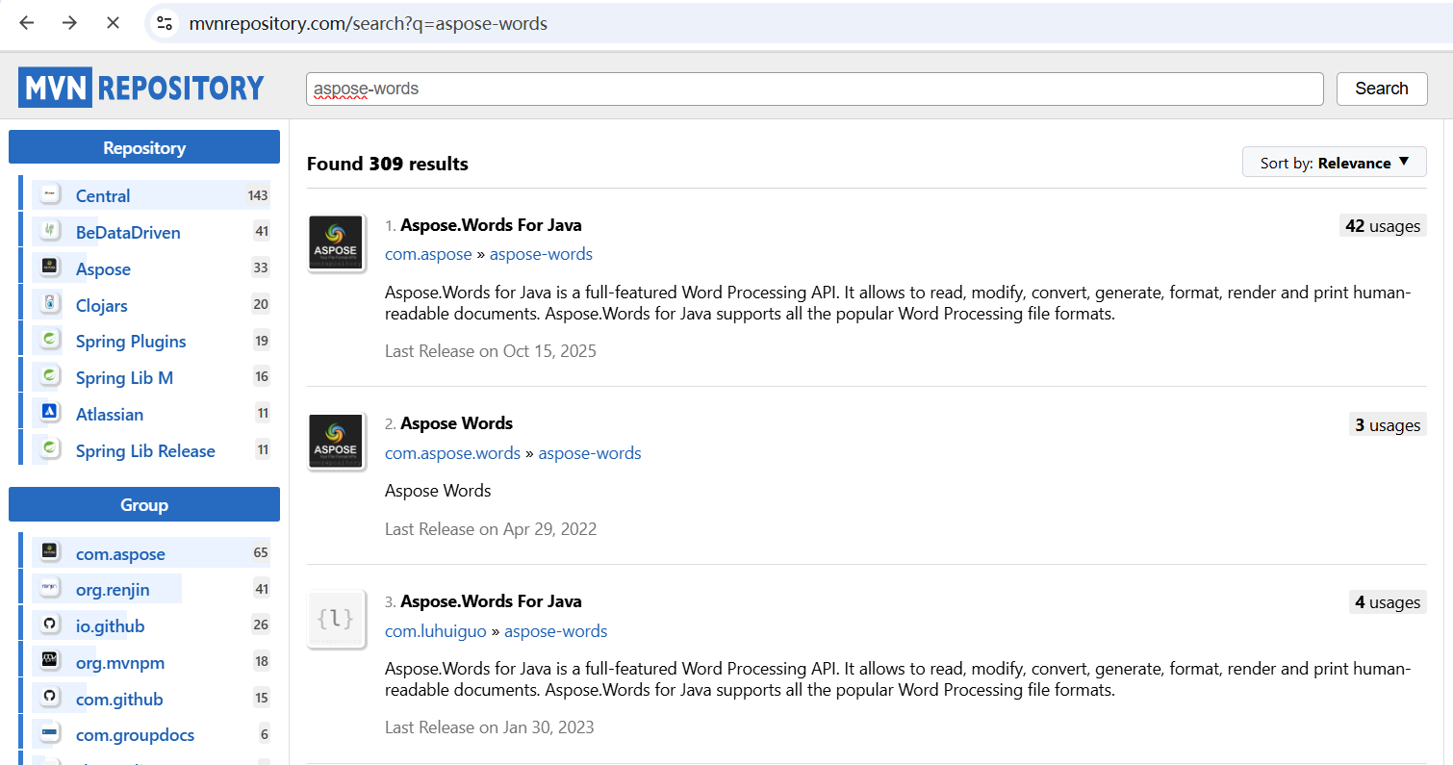Click the com.aspose group icon
The height and width of the screenshot is (765, 1453).
pyautogui.click(x=50, y=552)
